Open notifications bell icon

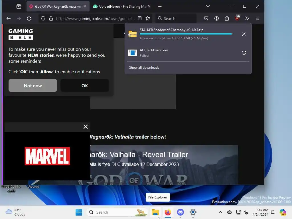pyautogui.click(x=273, y=212)
